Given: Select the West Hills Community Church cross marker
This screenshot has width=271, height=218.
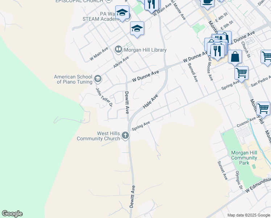Looking at the screenshot, I should [125, 135].
